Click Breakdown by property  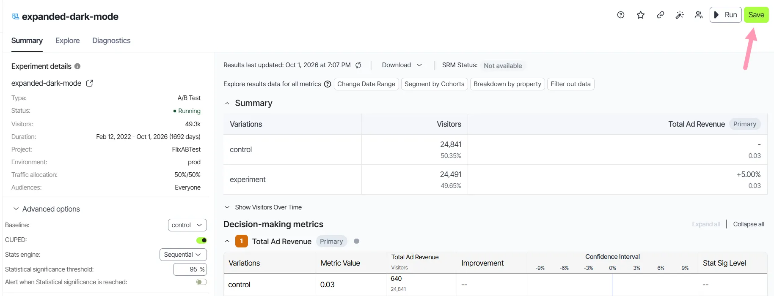click(507, 84)
